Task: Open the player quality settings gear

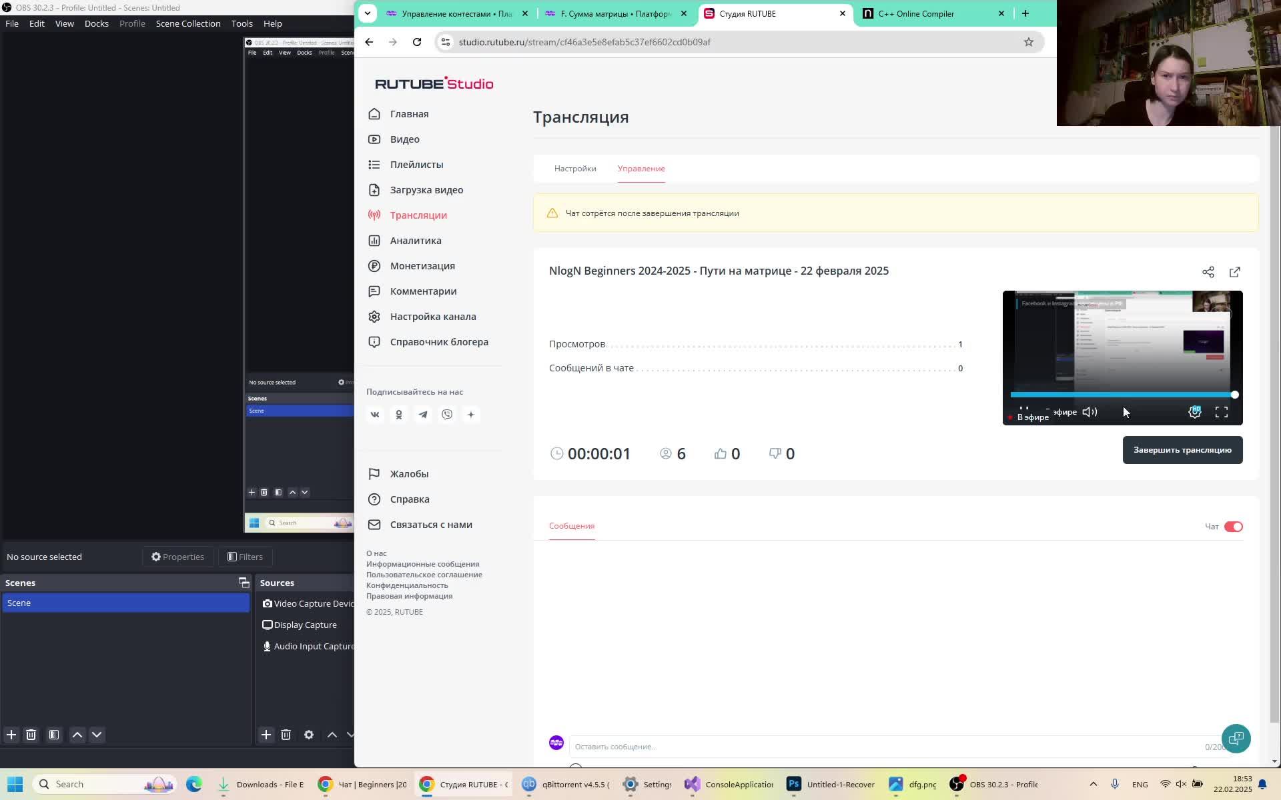Action: point(1194,412)
